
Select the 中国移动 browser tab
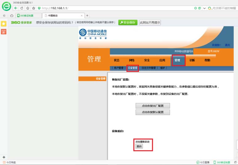click(x=63, y=16)
